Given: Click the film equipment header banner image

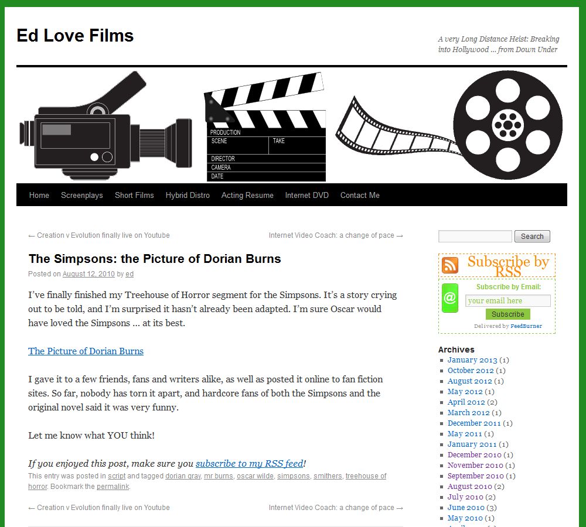Looking at the screenshot, I should (x=291, y=125).
